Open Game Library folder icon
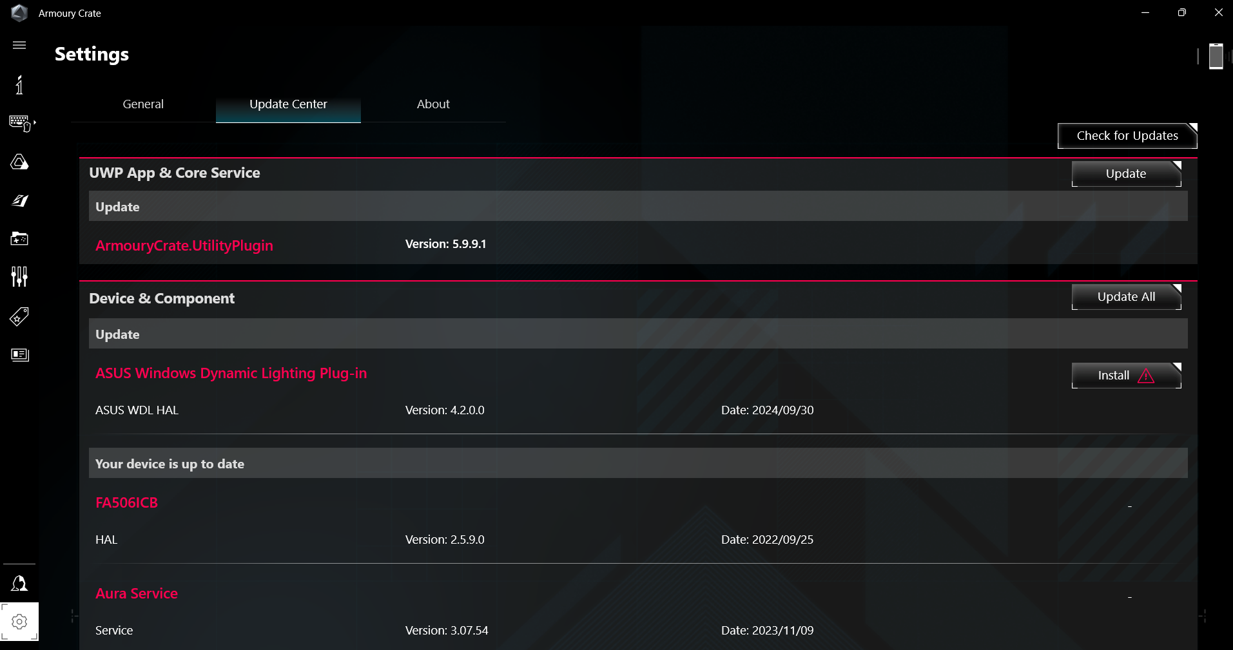The width and height of the screenshot is (1233, 650). (19, 238)
